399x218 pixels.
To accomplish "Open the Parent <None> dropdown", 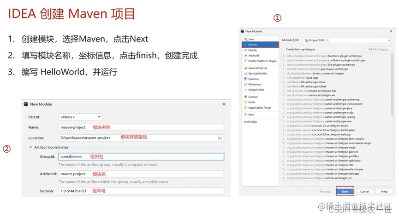I will click(80, 117).
